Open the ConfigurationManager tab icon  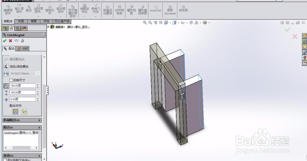point(18,29)
